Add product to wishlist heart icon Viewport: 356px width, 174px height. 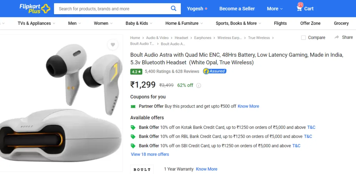(x=113, y=45)
